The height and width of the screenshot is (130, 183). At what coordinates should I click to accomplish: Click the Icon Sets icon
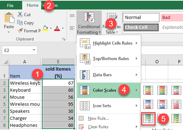point(85,106)
